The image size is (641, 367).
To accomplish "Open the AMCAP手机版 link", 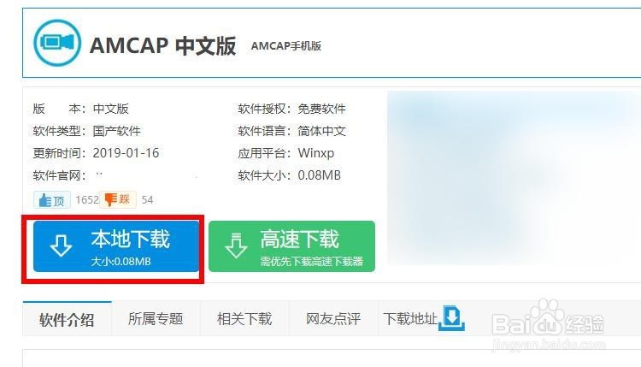I will pos(286,46).
